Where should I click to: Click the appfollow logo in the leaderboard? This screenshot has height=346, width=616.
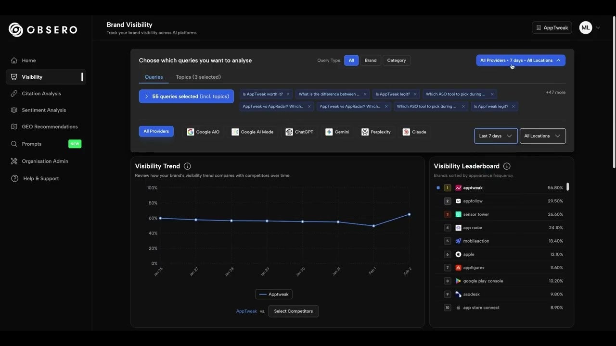point(458,201)
